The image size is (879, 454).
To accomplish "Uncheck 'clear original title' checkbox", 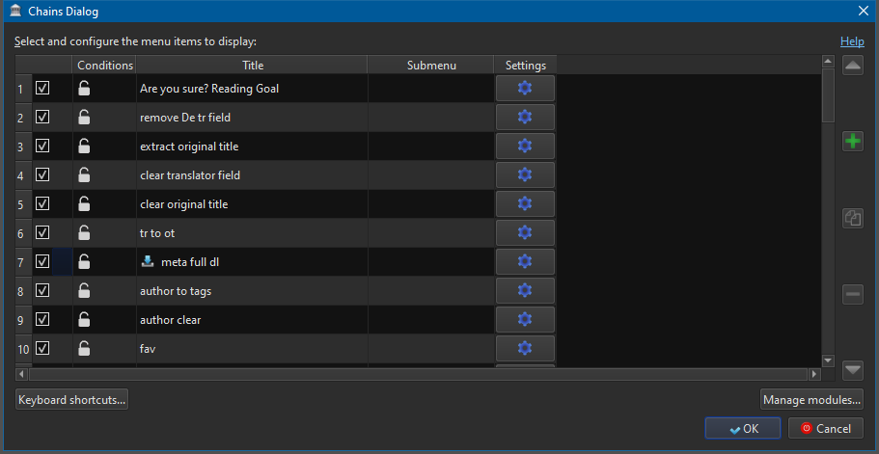I will [x=42, y=203].
